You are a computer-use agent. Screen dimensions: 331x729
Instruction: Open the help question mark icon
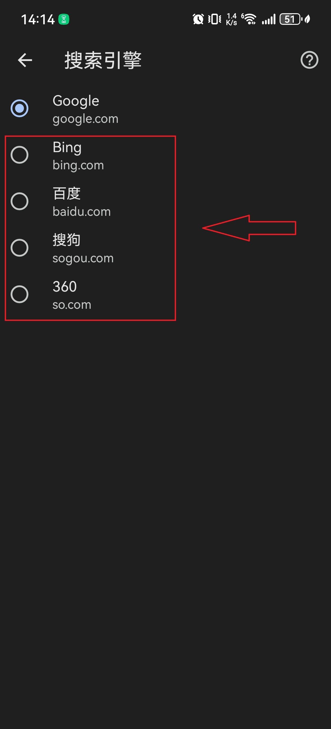(x=309, y=60)
